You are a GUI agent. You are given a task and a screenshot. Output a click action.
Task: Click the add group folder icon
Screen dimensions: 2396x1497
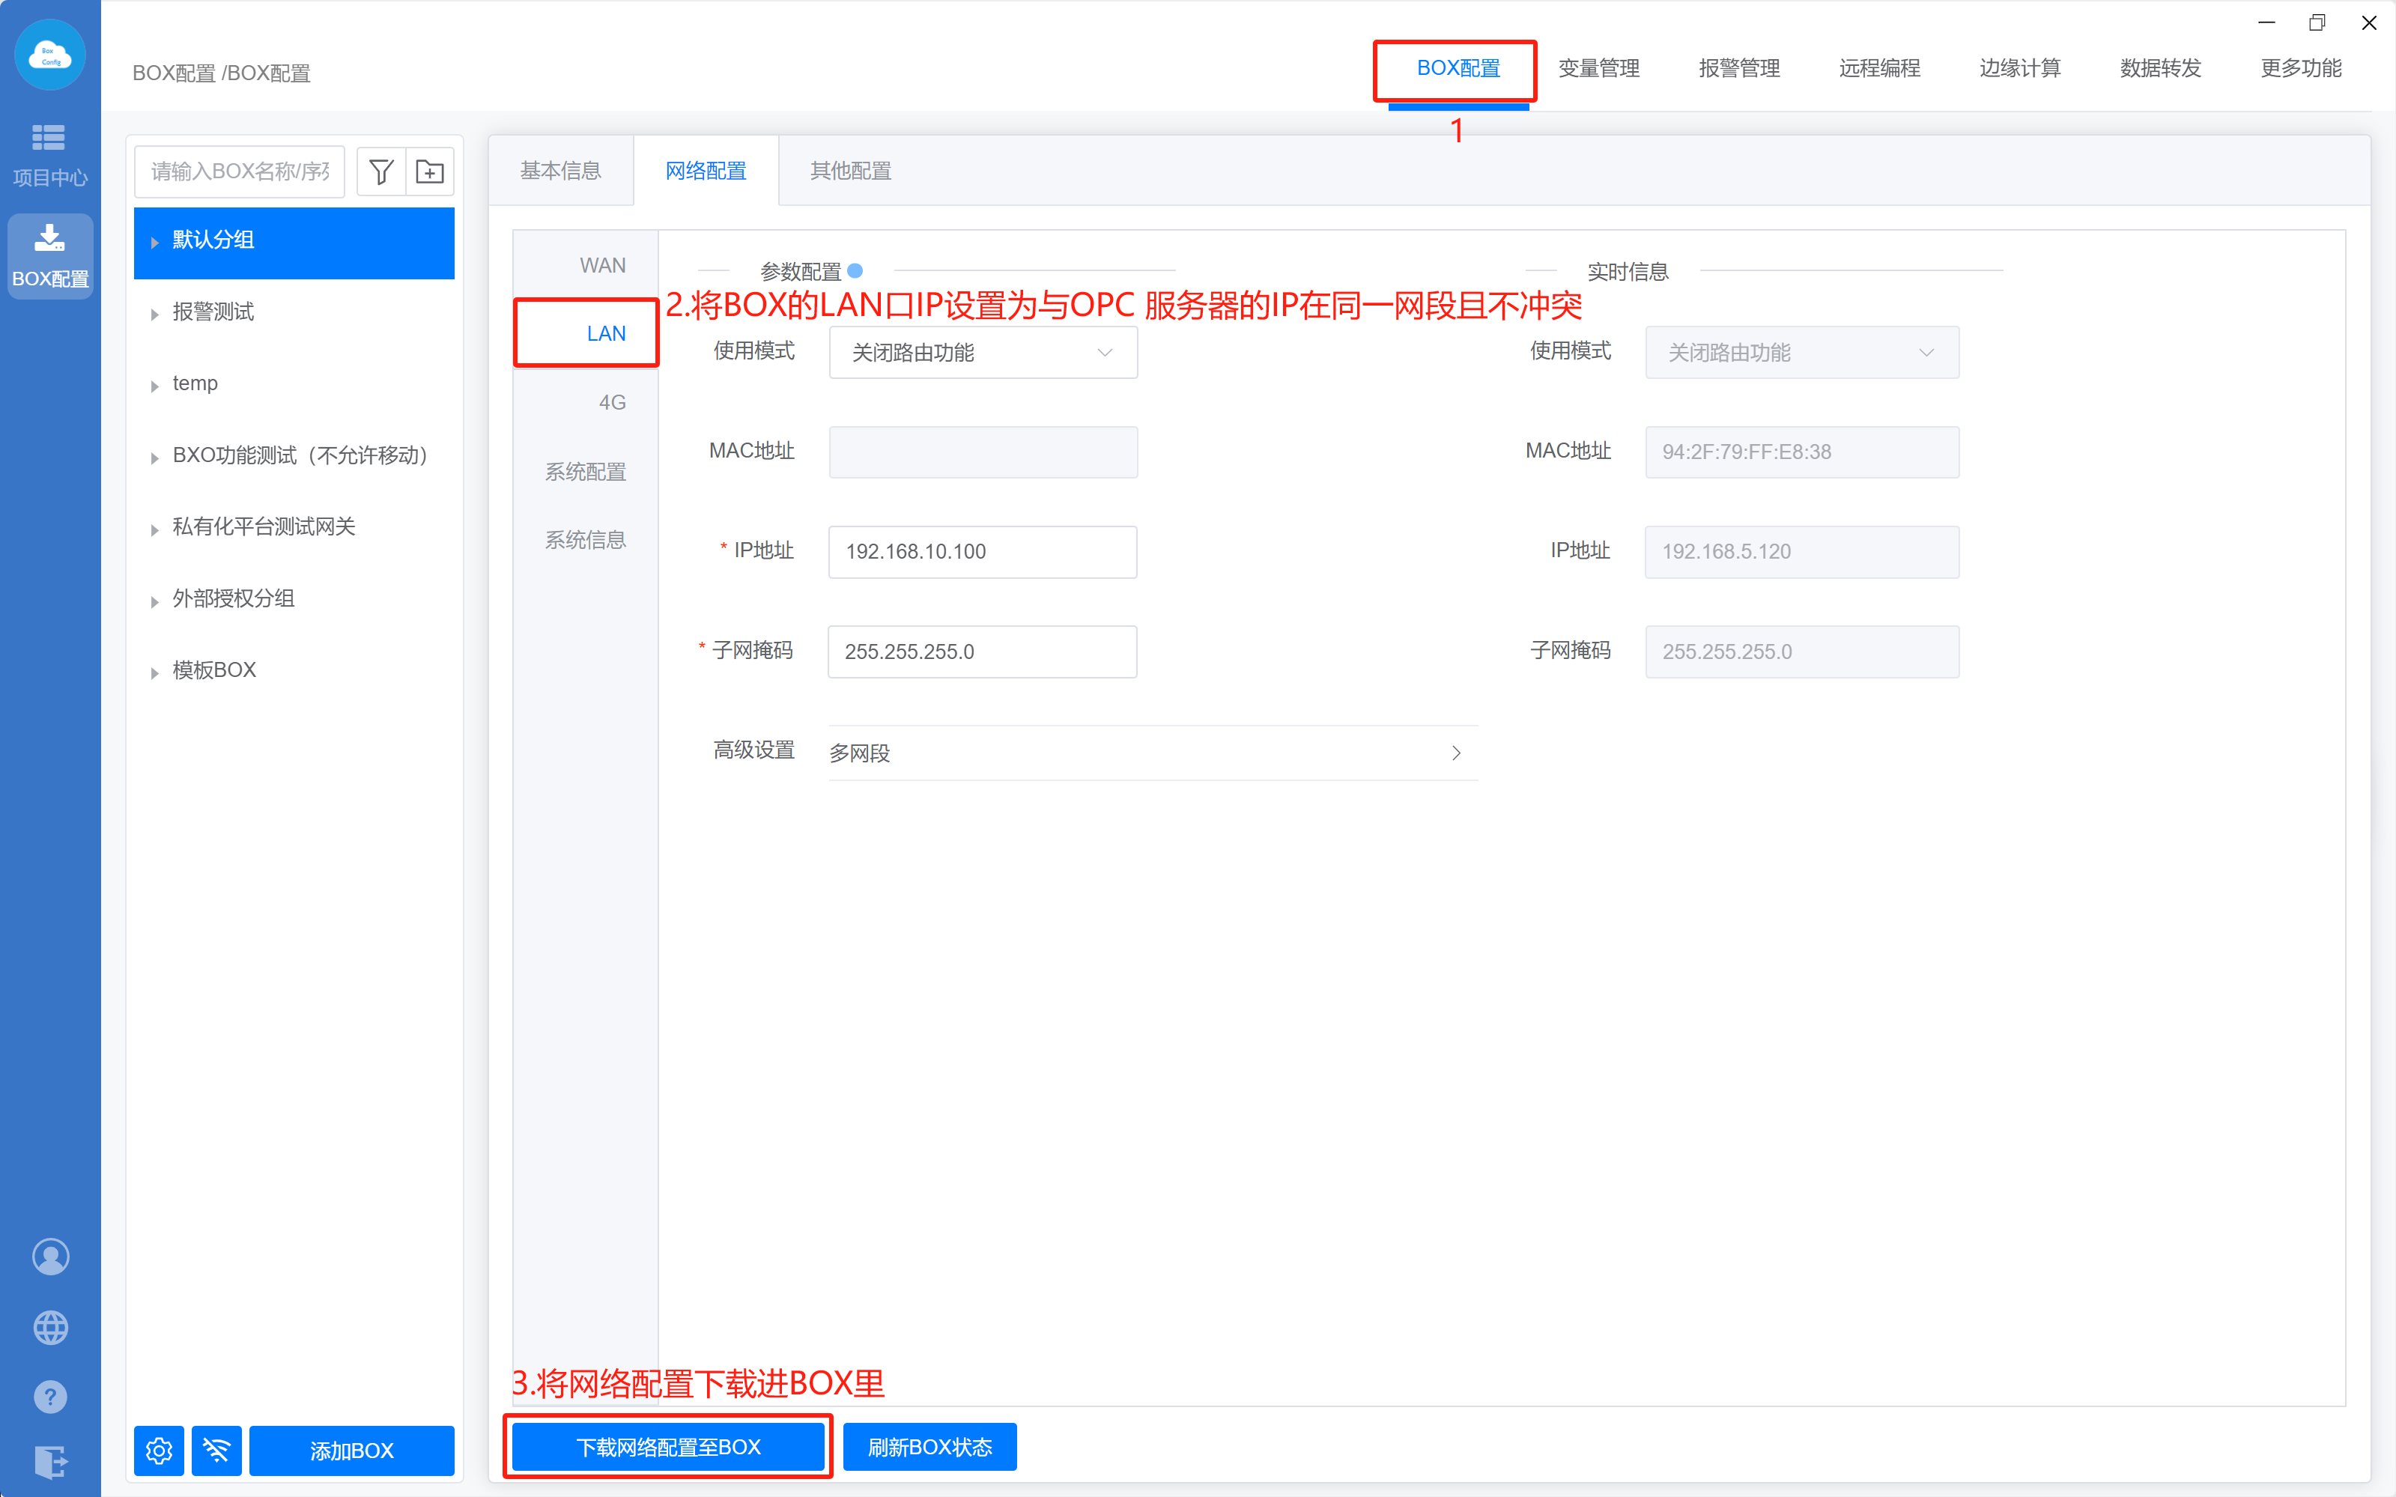(430, 171)
